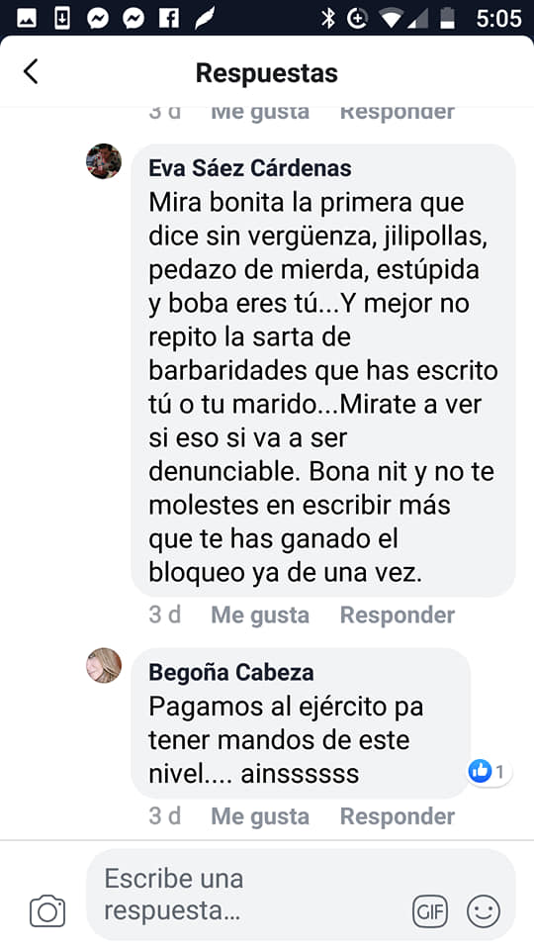Image resolution: width=534 pixels, height=950 pixels.
Task: Tap the Bluetooth status icon
Action: click(x=327, y=19)
